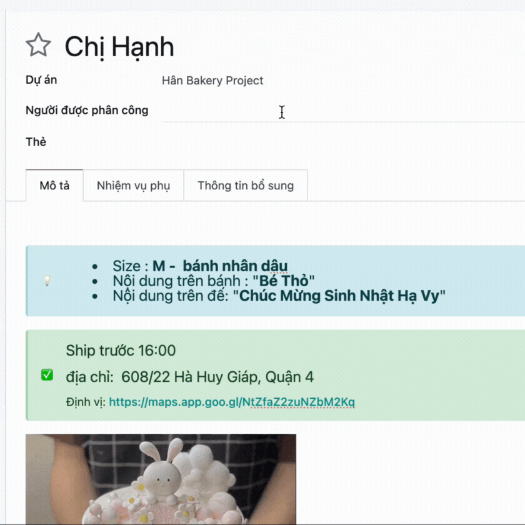
Task: Click the Chúc Mừng Sinh Nhật Hạ Vy text
Action: pos(339,296)
